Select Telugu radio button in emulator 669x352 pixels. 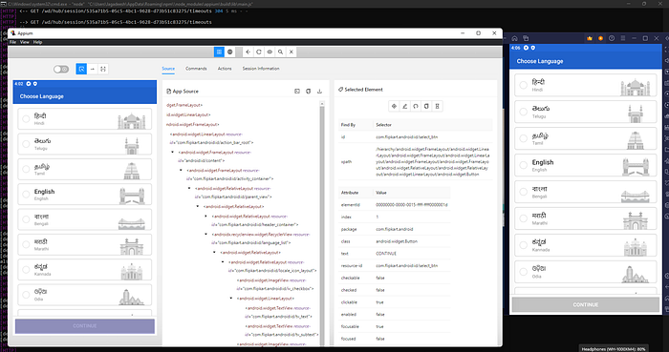(523, 112)
